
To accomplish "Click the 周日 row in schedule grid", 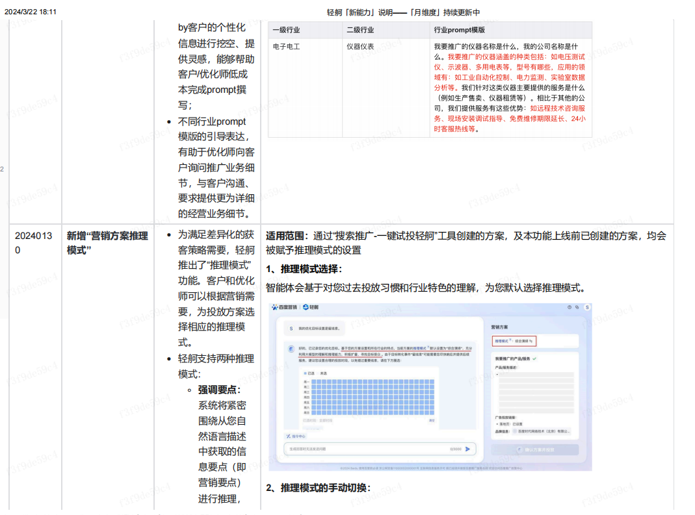I will (369, 412).
